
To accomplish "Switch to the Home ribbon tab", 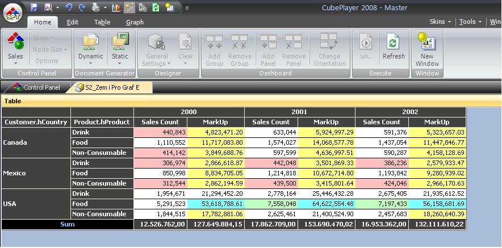I will (43, 22).
